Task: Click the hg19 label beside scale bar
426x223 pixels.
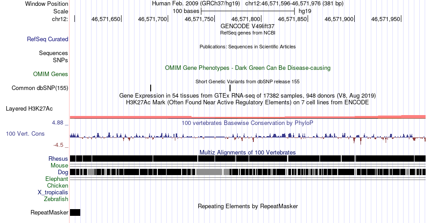Action: 305,11
